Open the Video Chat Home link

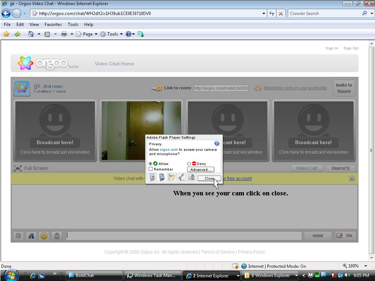114,64
